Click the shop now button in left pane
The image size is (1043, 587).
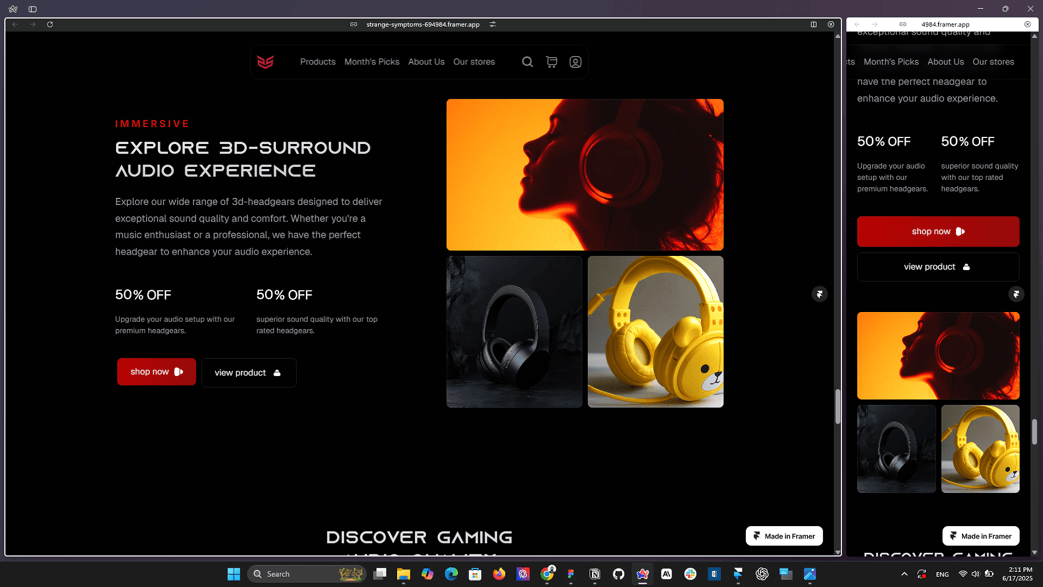[x=157, y=372]
